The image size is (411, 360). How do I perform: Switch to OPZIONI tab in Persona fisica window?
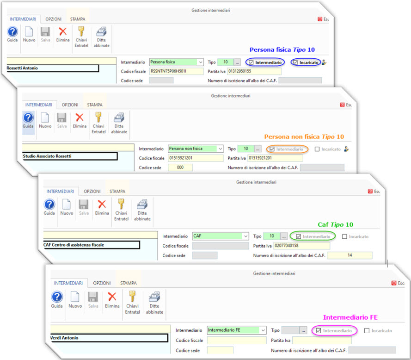(54, 19)
